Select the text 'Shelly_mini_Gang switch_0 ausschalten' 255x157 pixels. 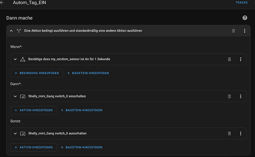point(57,133)
